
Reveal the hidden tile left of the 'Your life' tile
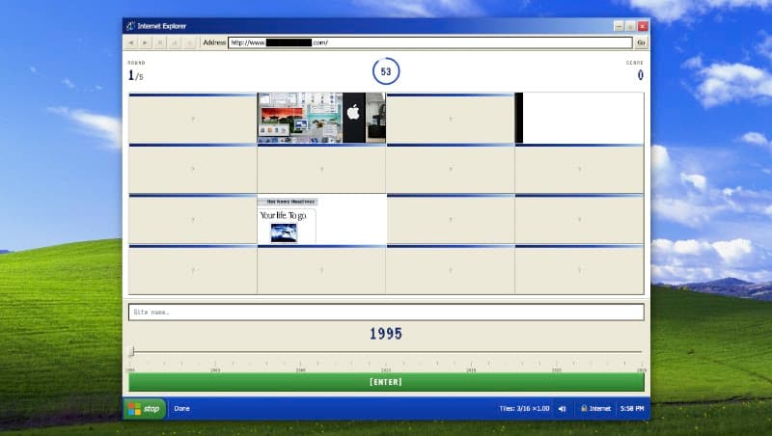(x=192, y=220)
